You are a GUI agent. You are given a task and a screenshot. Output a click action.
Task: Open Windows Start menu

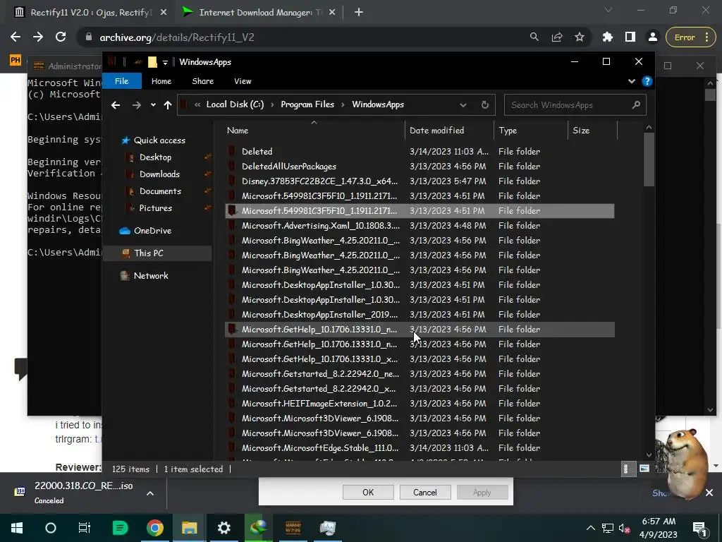(17, 528)
